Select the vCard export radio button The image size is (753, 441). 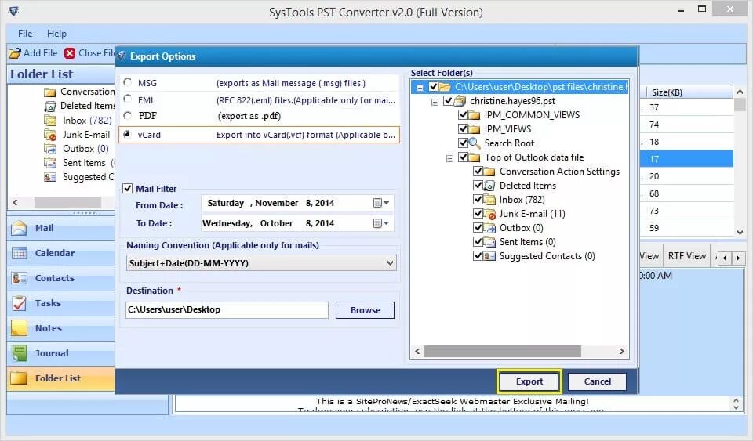pos(127,134)
